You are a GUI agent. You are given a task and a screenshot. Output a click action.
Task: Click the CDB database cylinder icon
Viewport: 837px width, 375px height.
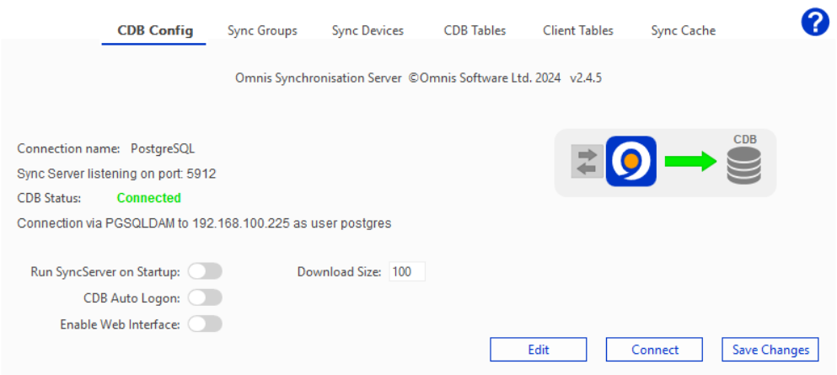pos(744,166)
